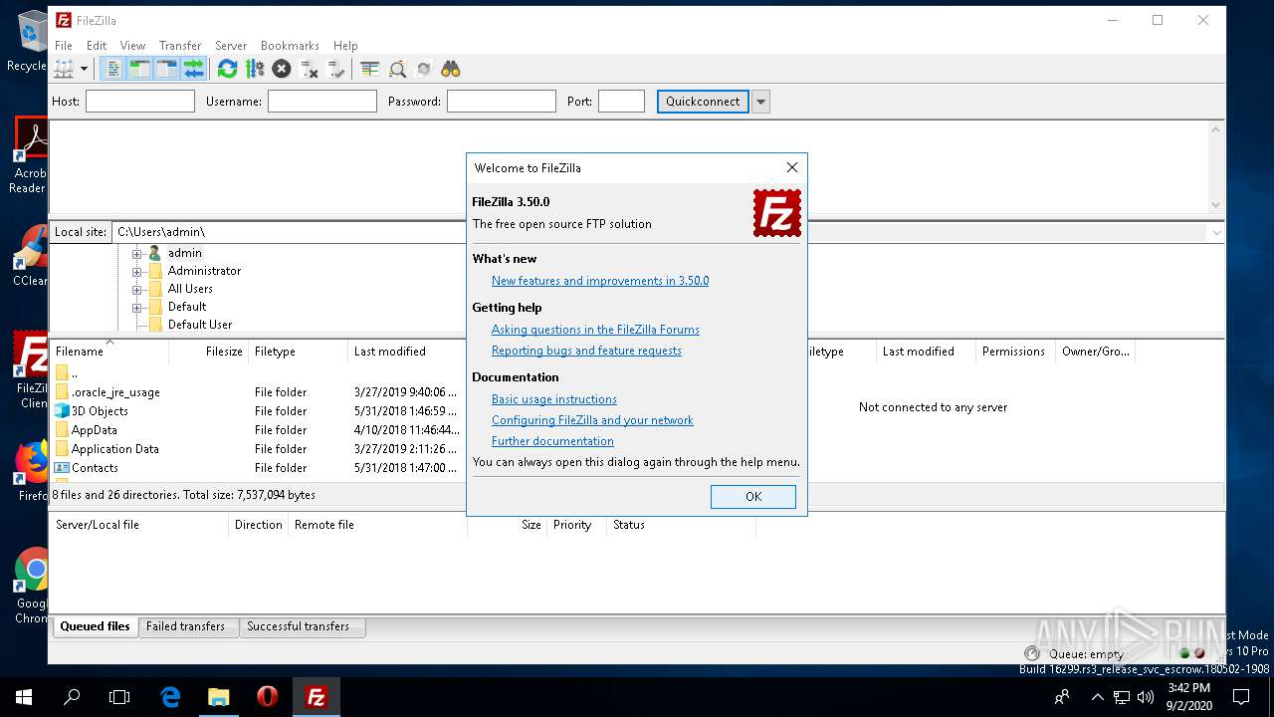
Task: Open the File menu
Action: pyautogui.click(x=64, y=46)
